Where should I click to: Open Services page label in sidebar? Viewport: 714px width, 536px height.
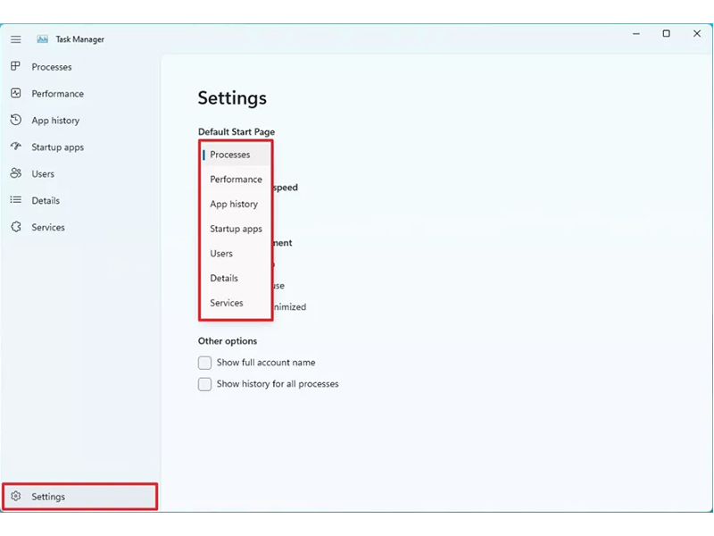click(48, 227)
